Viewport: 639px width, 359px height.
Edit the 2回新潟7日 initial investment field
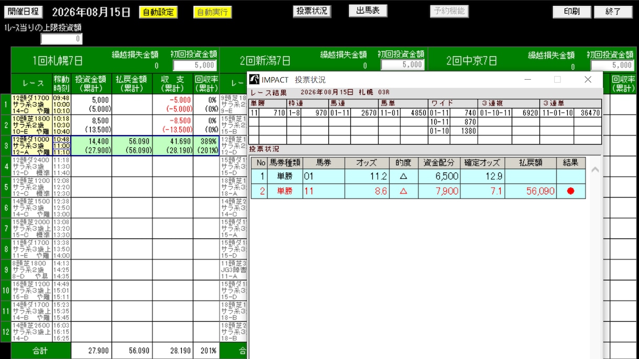(x=402, y=65)
